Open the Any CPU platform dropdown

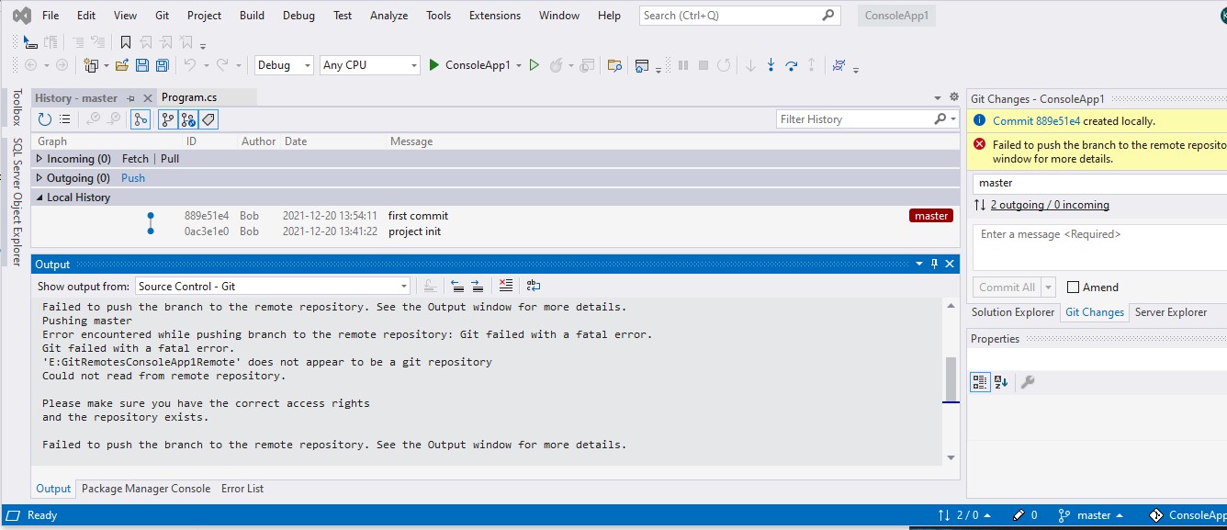(370, 65)
